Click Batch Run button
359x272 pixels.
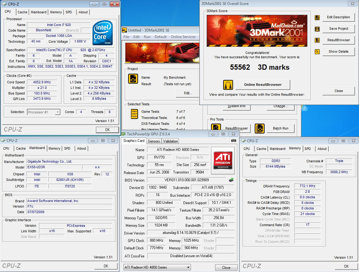coord(280,129)
